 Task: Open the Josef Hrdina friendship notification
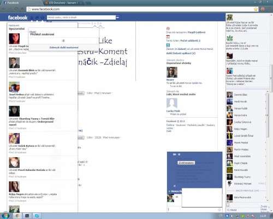pos(42,91)
